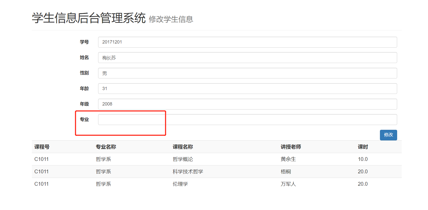The image size is (428, 210).
Task: Click the 10.0 课时 value
Action: click(363, 159)
